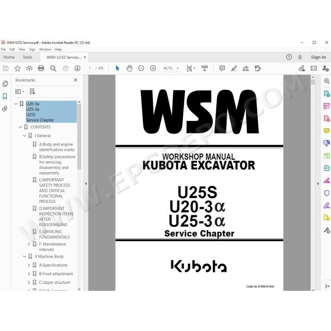
Task: Open the Window menu
Action: (45, 49)
